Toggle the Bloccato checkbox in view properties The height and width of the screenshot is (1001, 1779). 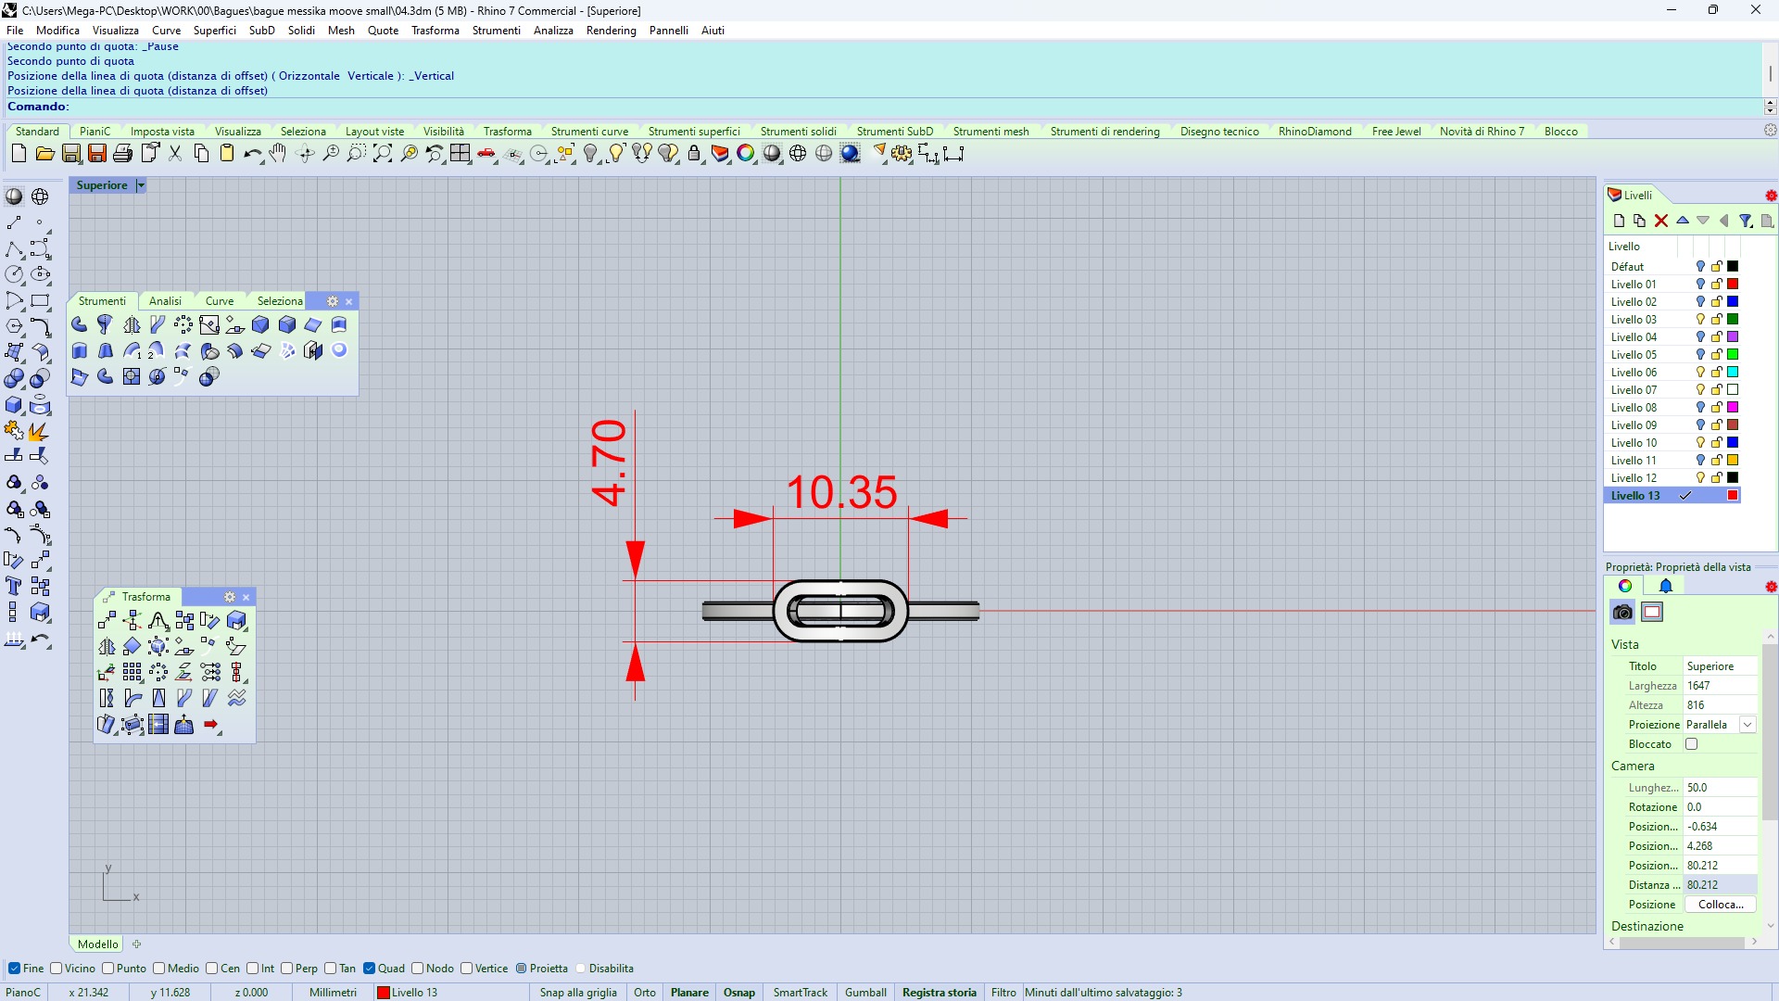click(1692, 744)
